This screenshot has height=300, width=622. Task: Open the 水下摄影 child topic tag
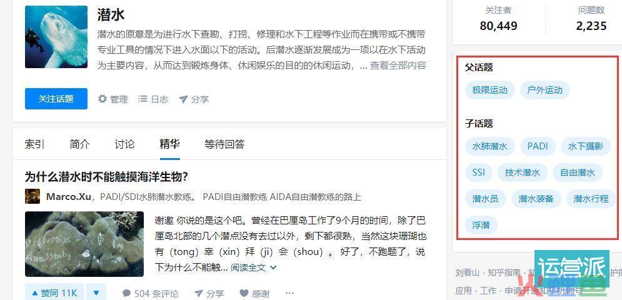pos(586,146)
